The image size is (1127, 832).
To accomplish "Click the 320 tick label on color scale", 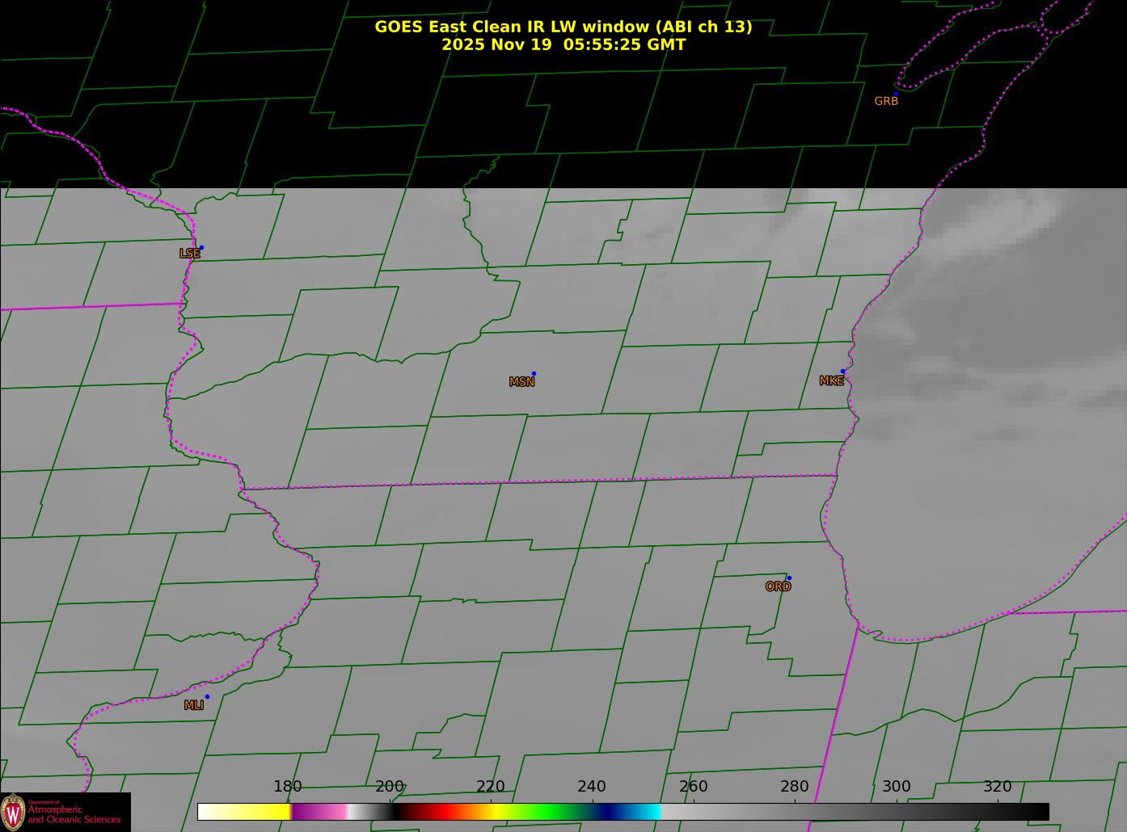I will (x=997, y=787).
